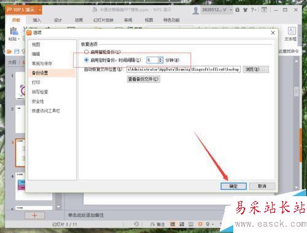Switch to 大纲 outline pane tab
This screenshot has width=307, height=233.
tap(12, 62)
